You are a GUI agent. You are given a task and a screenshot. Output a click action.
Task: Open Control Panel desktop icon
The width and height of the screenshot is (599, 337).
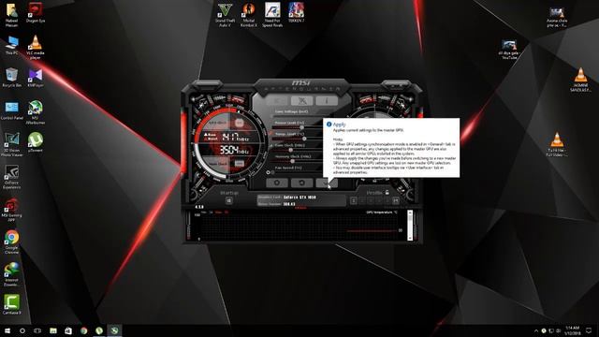[x=12, y=110]
